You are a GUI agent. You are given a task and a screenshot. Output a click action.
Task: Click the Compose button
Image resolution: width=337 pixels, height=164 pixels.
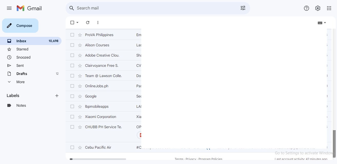click(20, 26)
